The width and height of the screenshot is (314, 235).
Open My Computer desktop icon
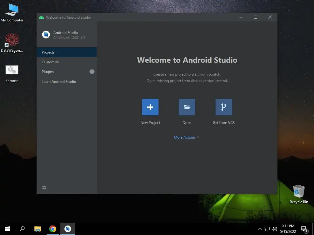(x=12, y=12)
